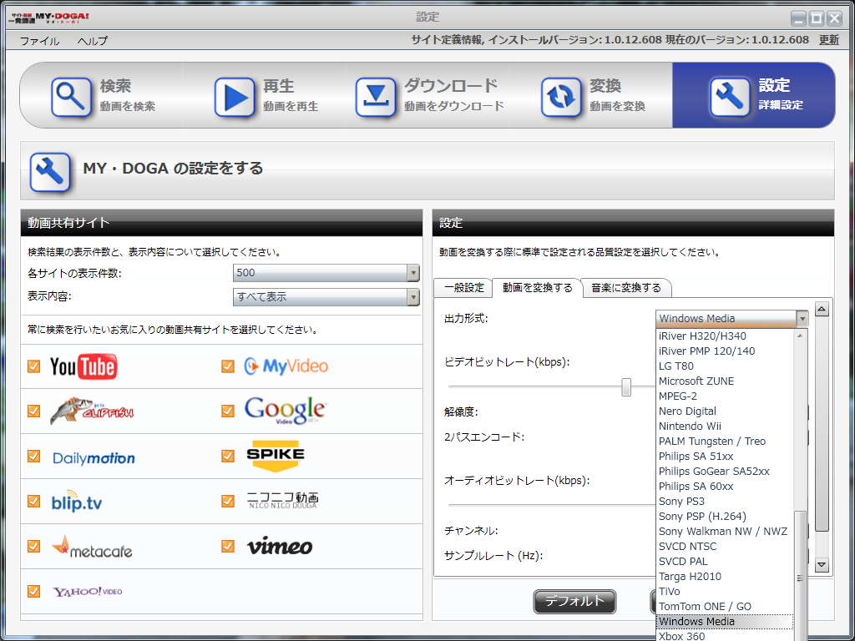The image size is (855, 641).
Task: Choose SVCD NTSC from format list
Action: (x=725, y=546)
